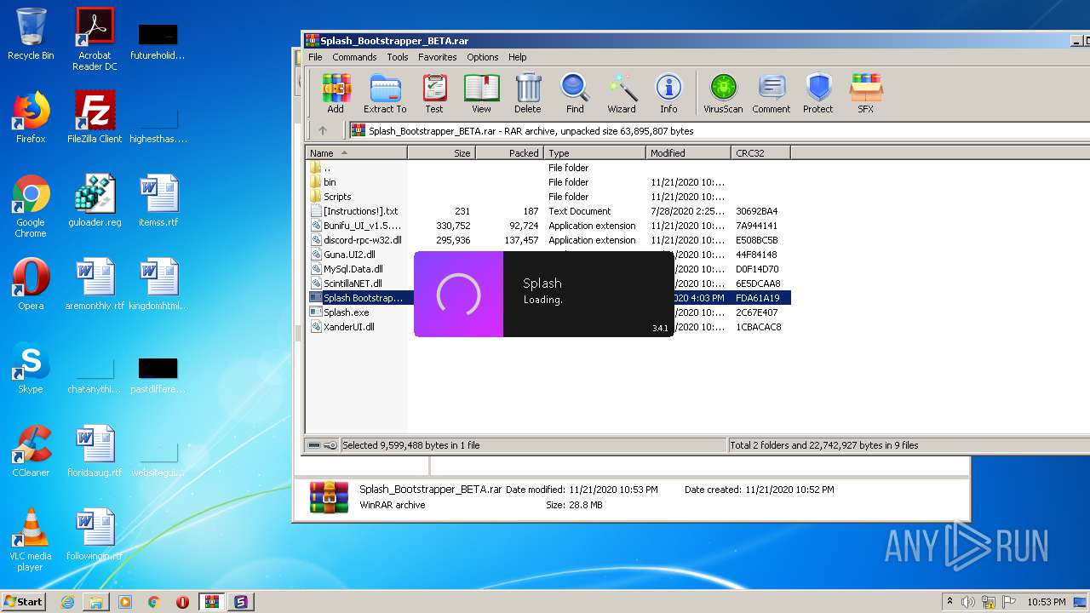The width and height of the screenshot is (1090, 613).
Task: Open aremonthly.rtf desktop document
Action: click(x=95, y=284)
